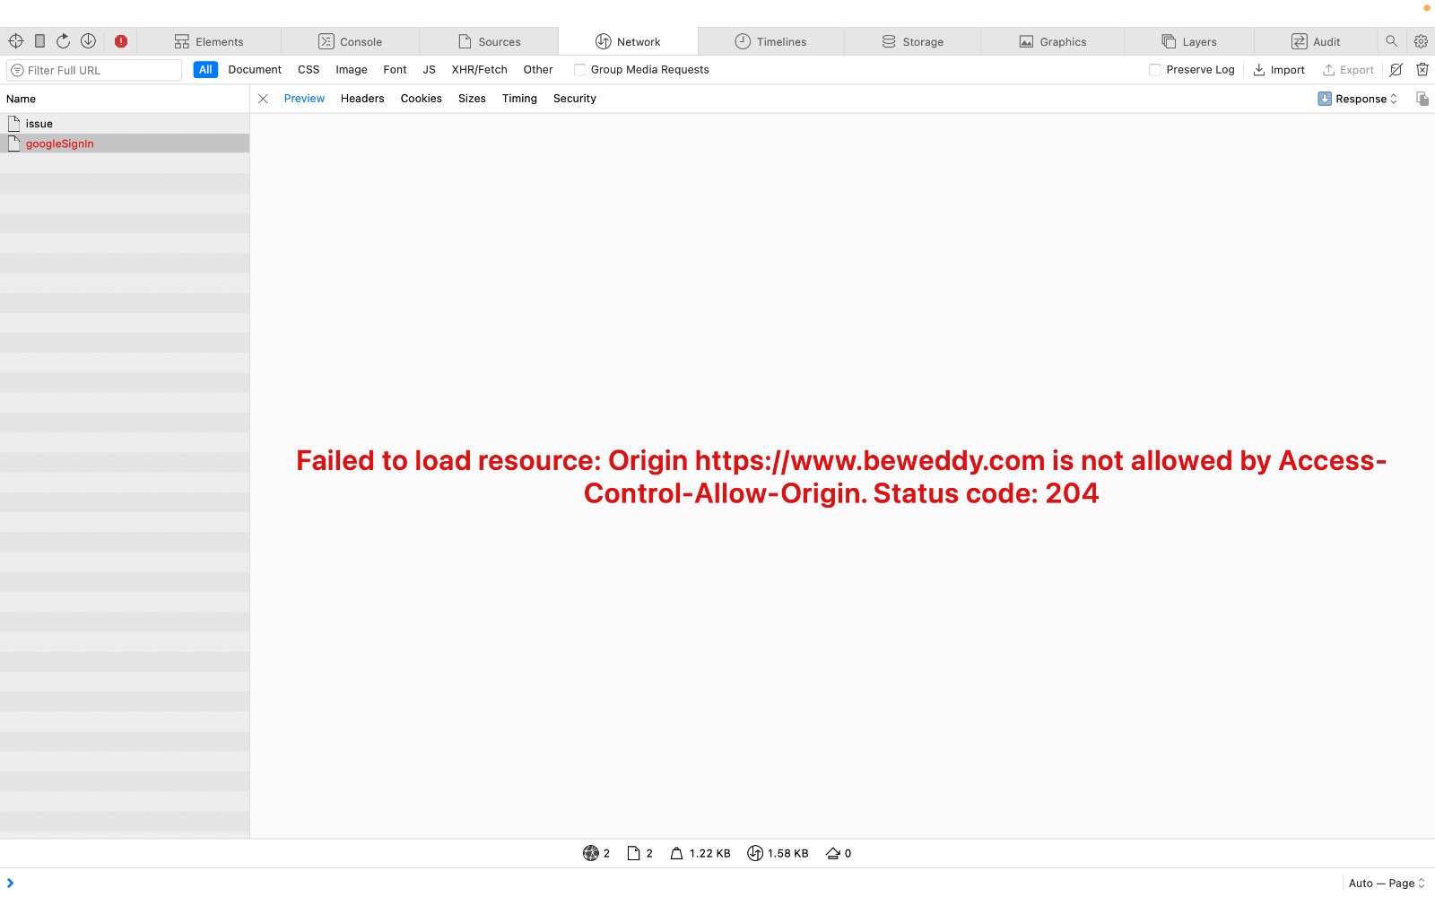Filter requests by XHR/Fetch
The width and height of the screenshot is (1435, 897).
pos(480,70)
